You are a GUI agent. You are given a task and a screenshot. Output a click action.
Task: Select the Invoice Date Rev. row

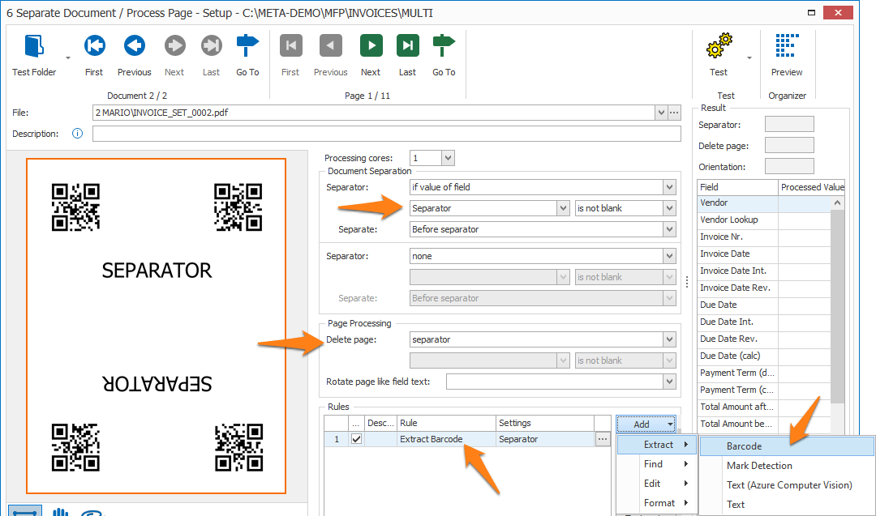pyautogui.click(x=764, y=288)
